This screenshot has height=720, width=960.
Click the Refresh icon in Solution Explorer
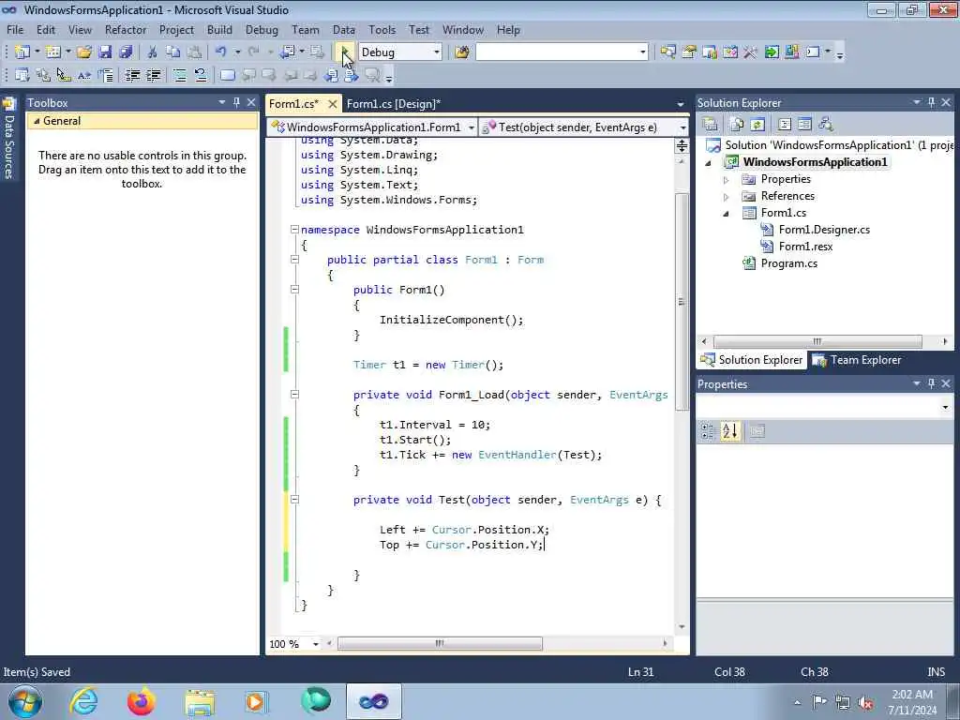pos(757,125)
